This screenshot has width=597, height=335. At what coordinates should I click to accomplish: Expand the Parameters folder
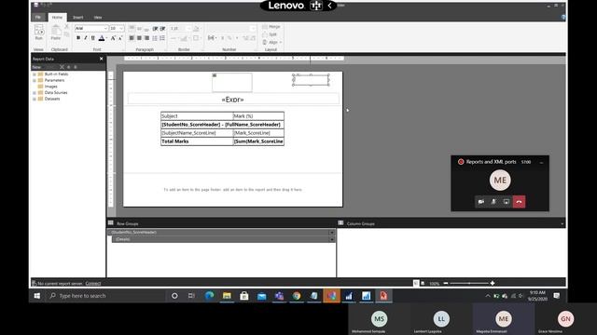tap(35, 81)
